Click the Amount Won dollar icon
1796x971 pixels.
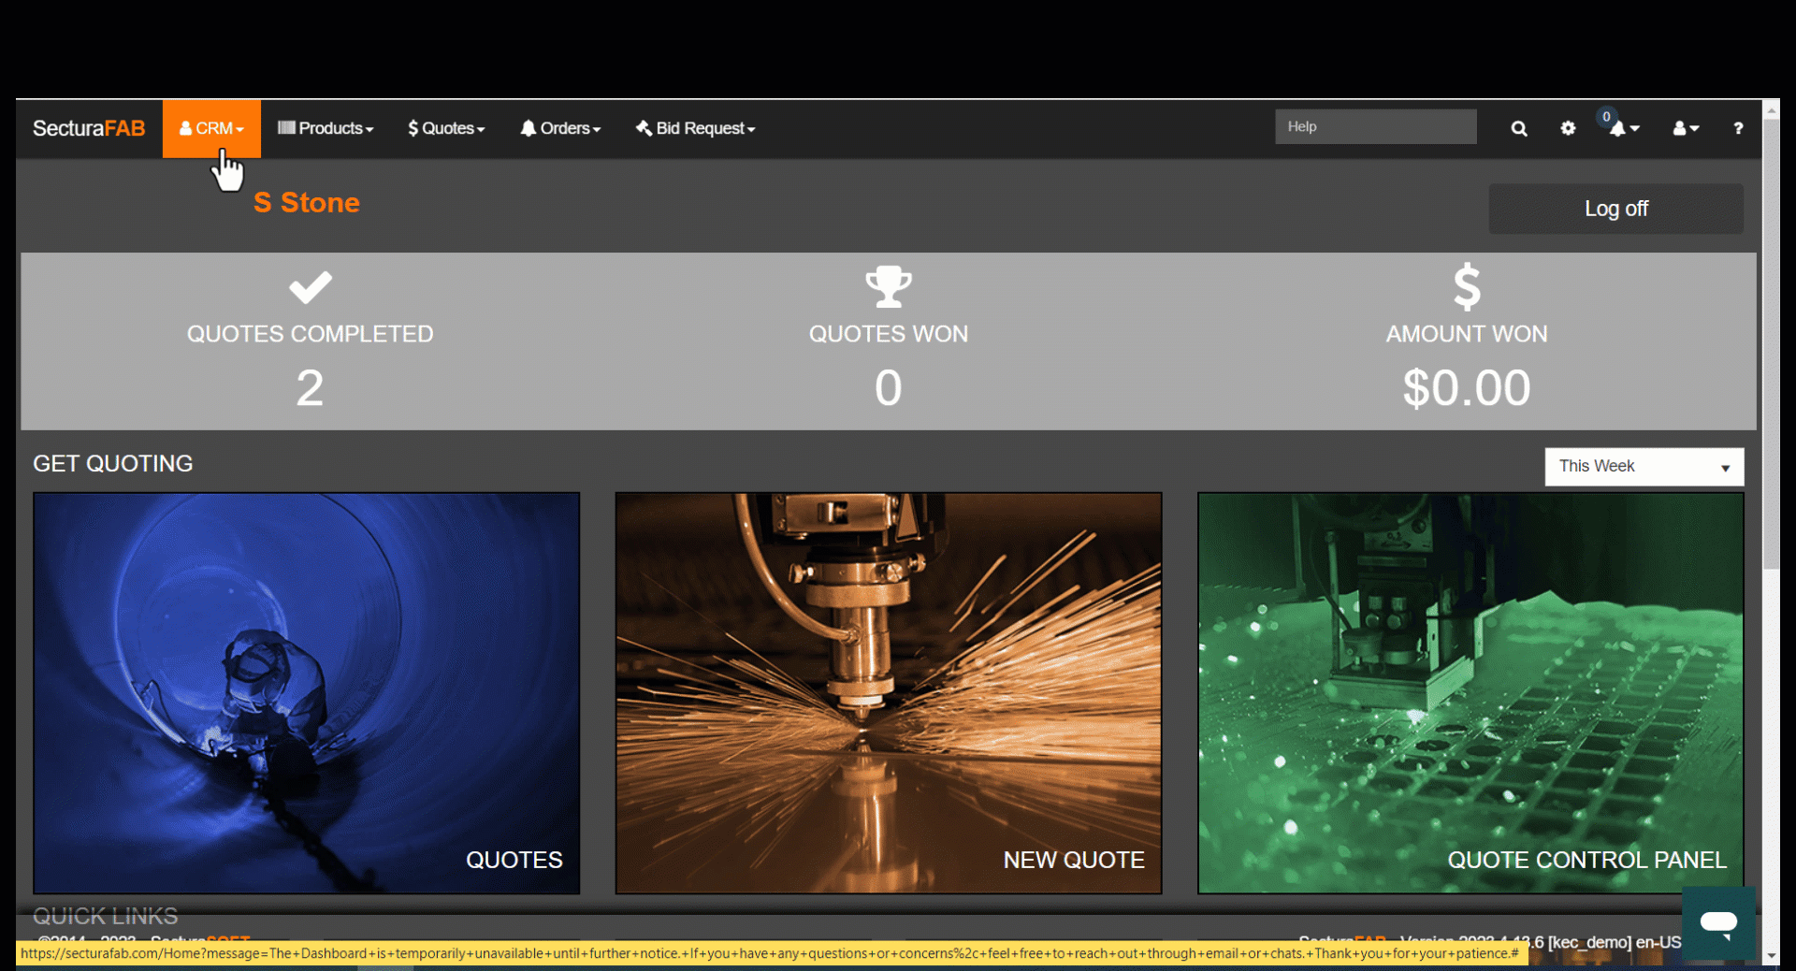(1467, 286)
